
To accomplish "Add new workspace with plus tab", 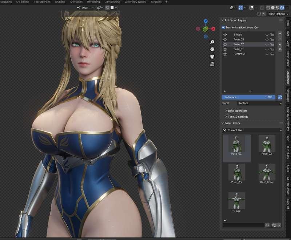I will [166, 2].
